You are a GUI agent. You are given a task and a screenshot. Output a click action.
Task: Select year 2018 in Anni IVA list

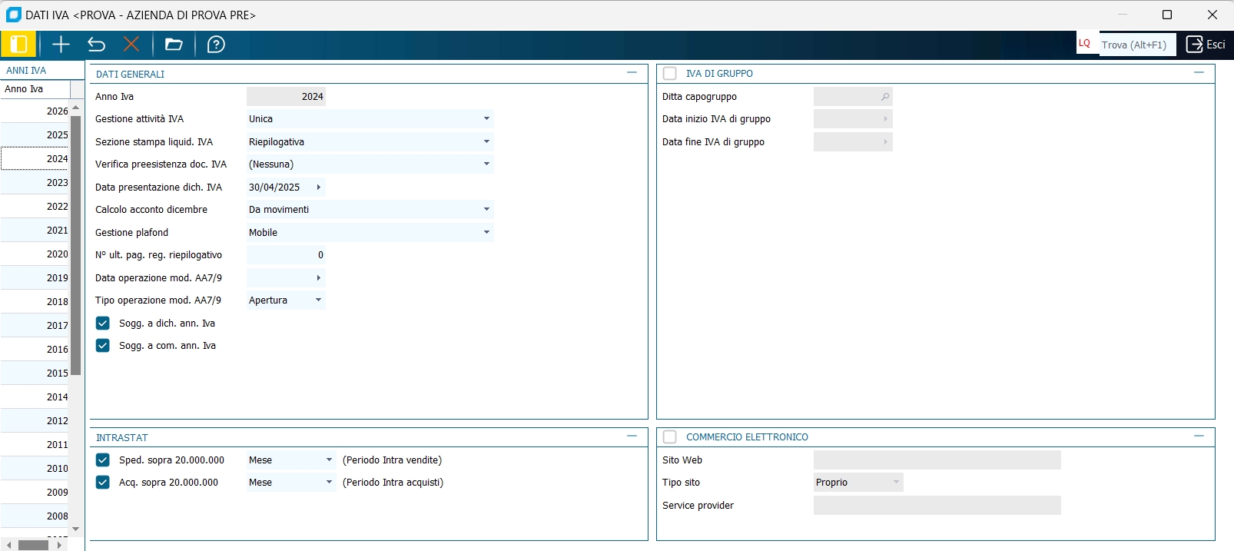tap(35, 302)
